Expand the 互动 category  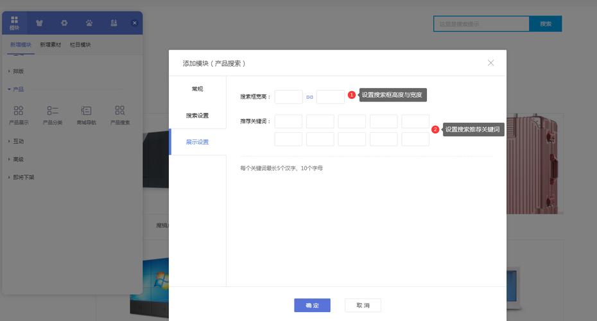click(16, 141)
